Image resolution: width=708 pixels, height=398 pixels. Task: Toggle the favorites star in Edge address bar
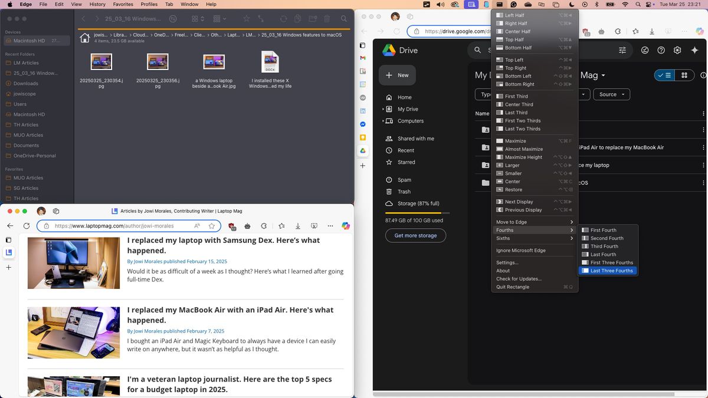211,226
